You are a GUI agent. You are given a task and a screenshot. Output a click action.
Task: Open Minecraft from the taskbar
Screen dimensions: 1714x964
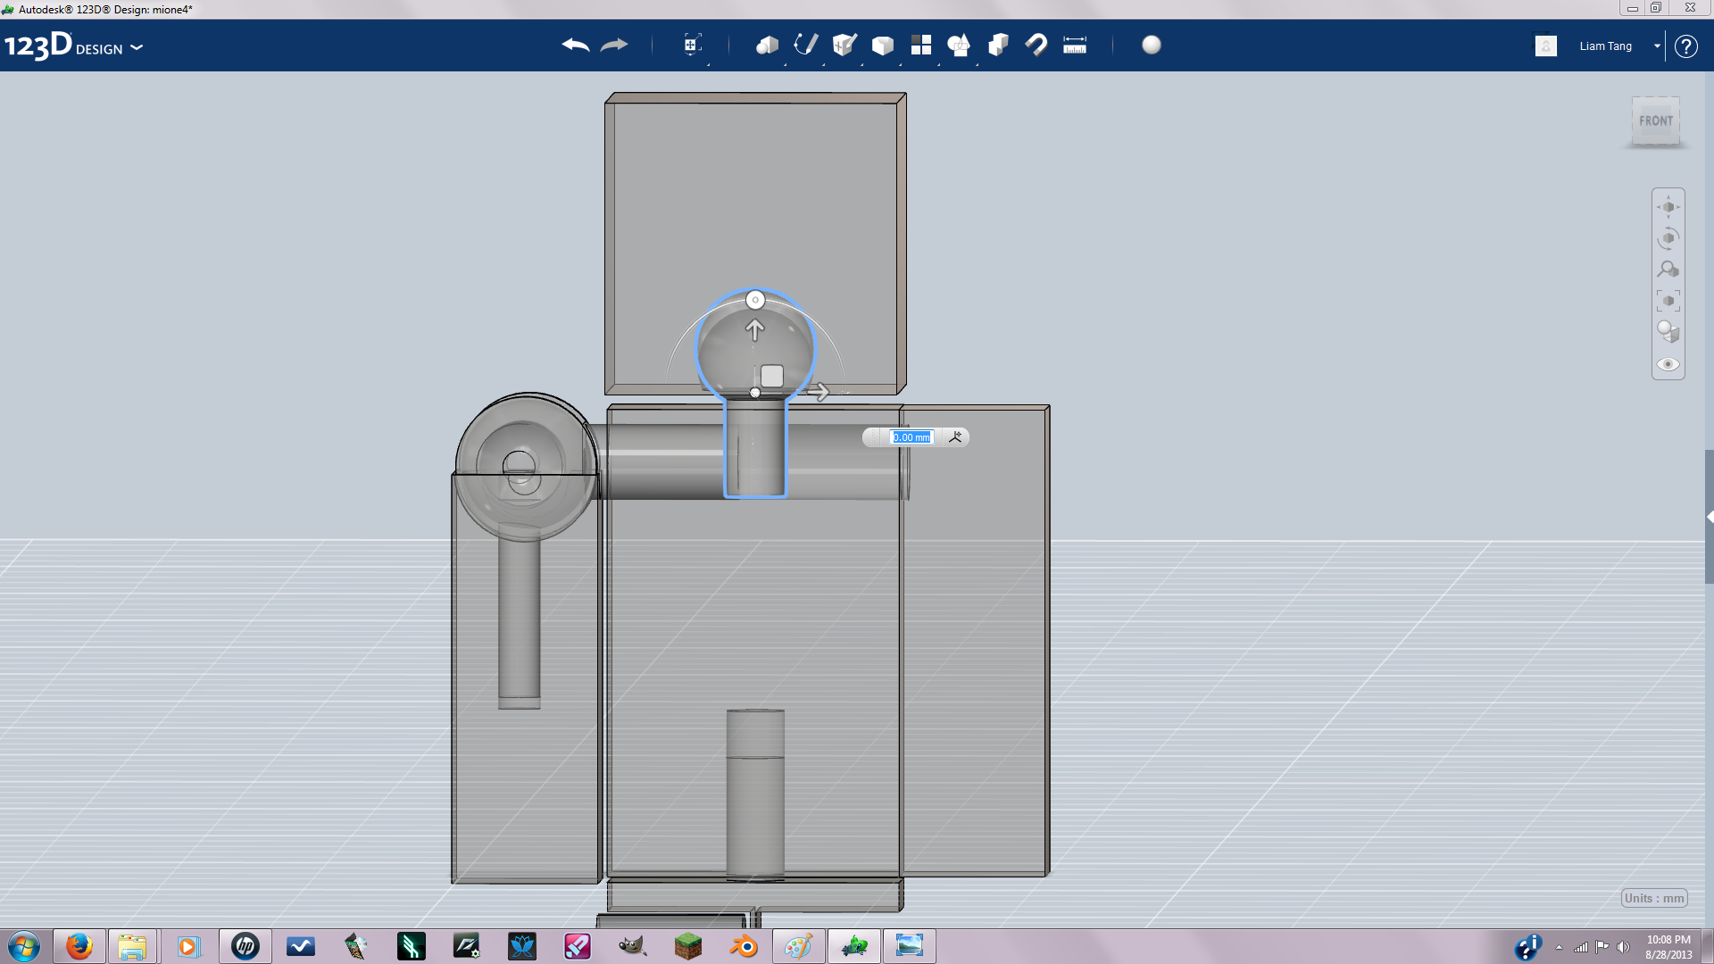point(688,946)
